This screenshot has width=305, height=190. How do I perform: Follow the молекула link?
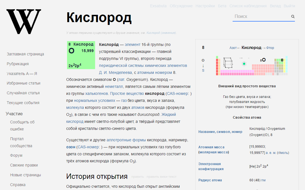coord(75,107)
